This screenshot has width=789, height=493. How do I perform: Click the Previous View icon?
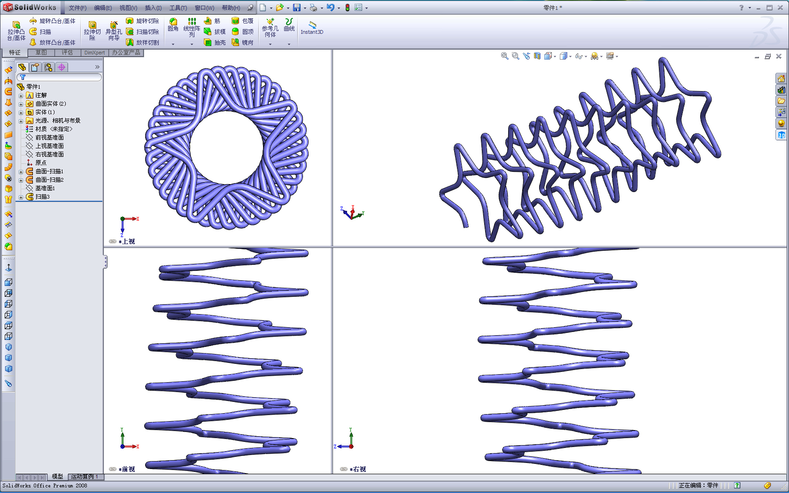tap(526, 56)
